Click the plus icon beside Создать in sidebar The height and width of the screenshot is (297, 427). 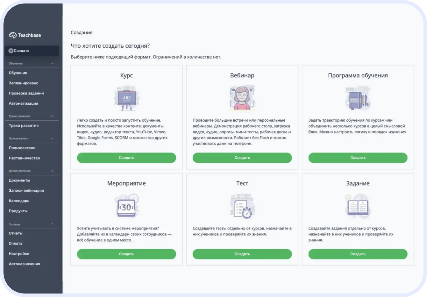[x=11, y=51]
